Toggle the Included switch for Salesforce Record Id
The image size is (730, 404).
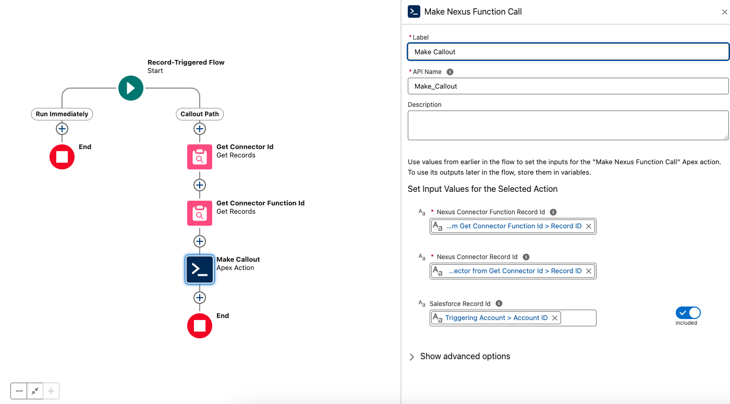(688, 313)
